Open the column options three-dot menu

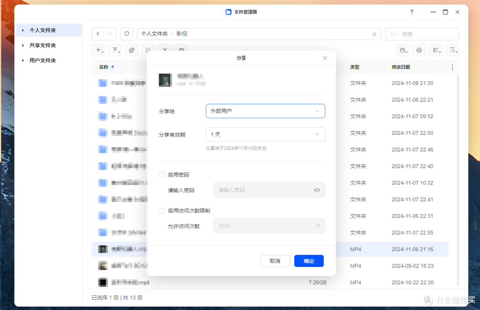pyautogui.click(x=452, y=67)
